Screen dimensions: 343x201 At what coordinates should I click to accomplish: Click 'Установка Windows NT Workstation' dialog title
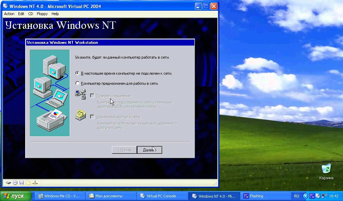tap(62, 43)
